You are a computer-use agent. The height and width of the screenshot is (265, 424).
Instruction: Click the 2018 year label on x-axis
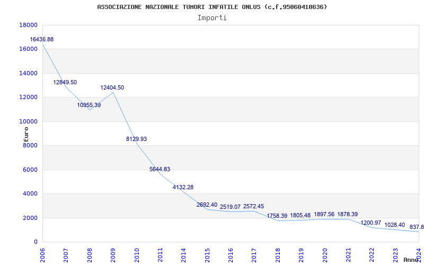tap(278, 255)
